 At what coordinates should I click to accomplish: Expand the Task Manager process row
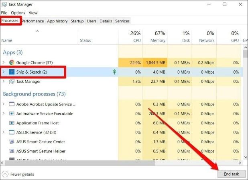coord(4,81)
